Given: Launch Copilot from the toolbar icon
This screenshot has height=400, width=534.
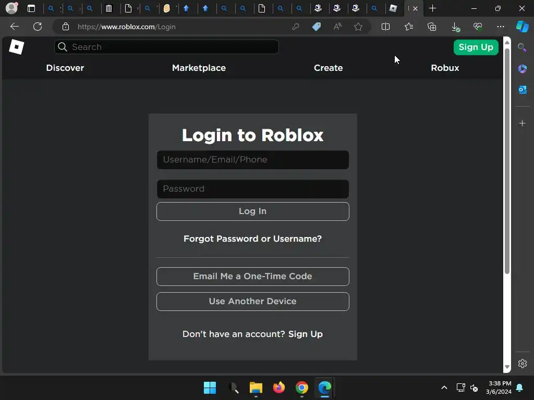Looking at the screenshot, I should [523, 27].
